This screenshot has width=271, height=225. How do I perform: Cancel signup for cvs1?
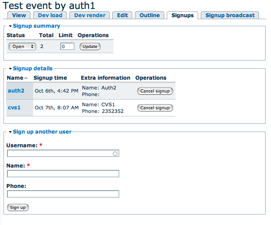[155, 108]
